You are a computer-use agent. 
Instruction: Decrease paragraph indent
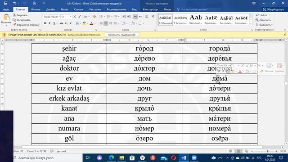click(124, 17)
